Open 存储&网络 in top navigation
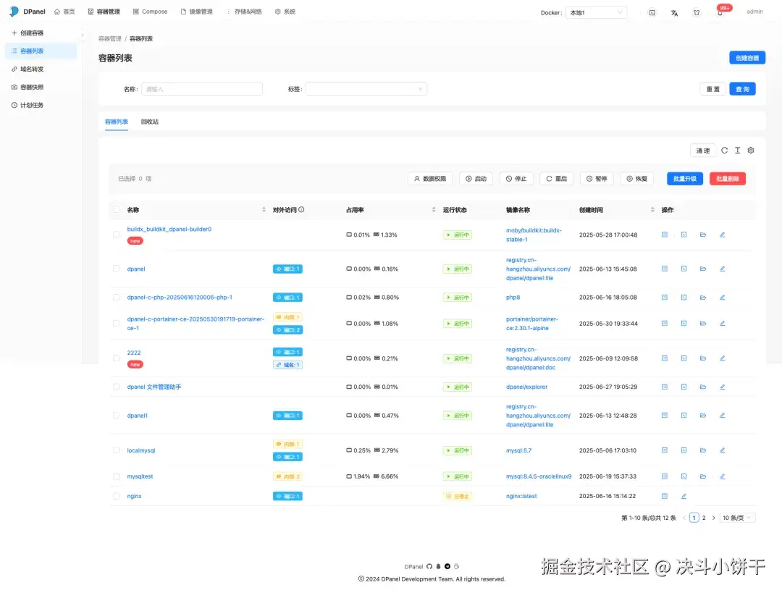782x593 pixels. 244,12
